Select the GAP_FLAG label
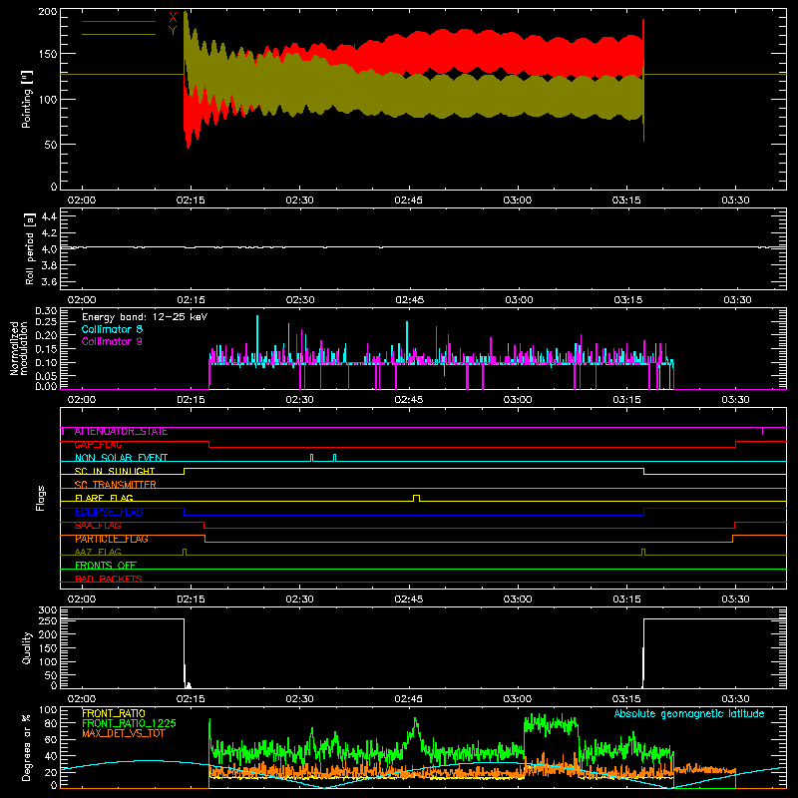Image resolution: width=798 pixels, height=798 pixels. [99, 445]
